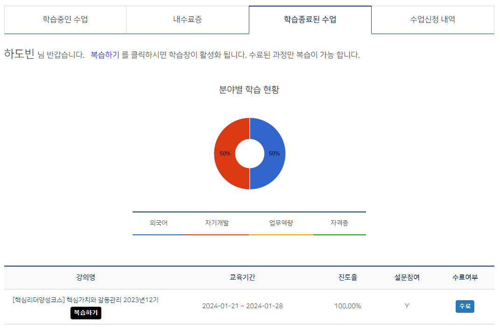
Task: Select the 업무역량 category legend tab
Action: pos(281,223)
